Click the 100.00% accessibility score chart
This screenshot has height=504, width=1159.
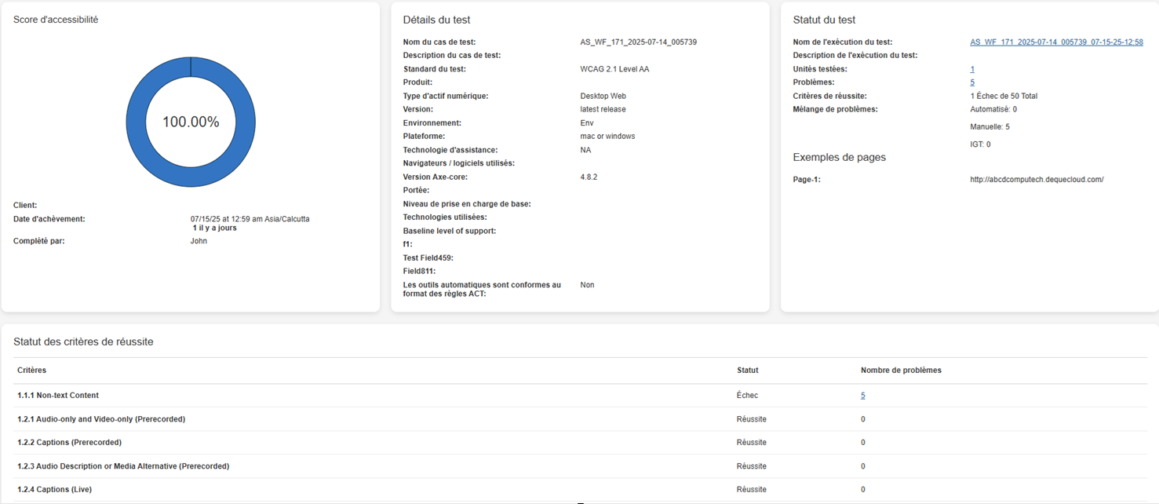tap(191, 122)
